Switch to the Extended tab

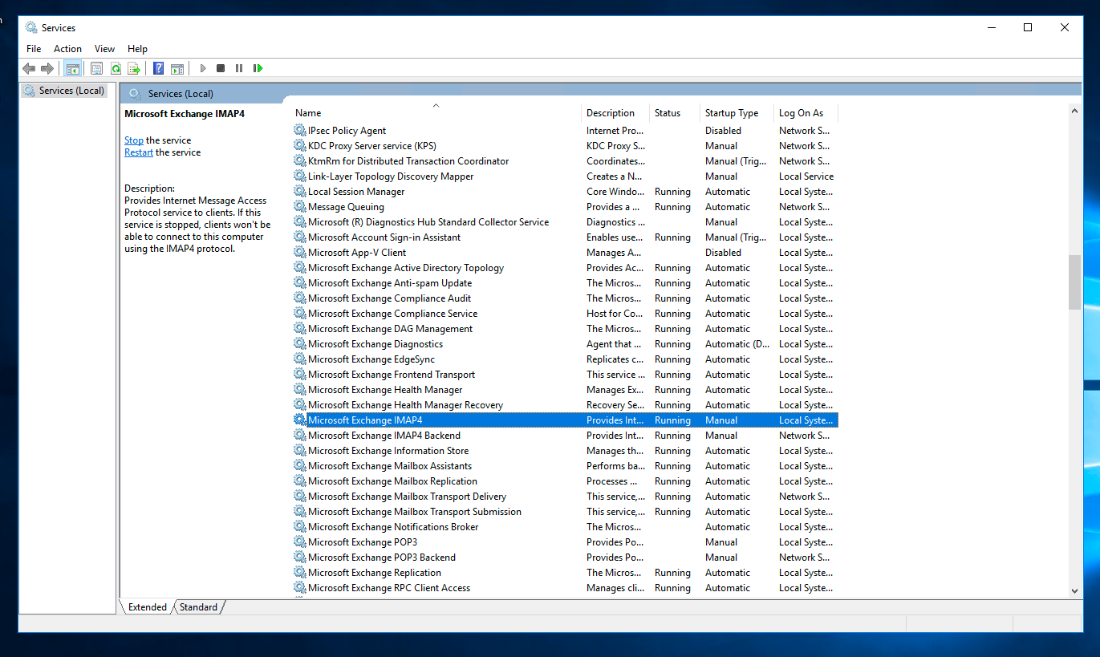coord(148,607)
